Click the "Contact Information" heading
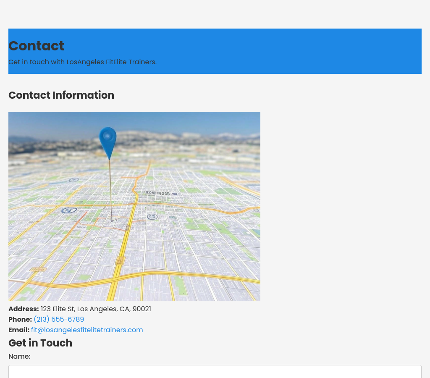 tap(61, 95)
